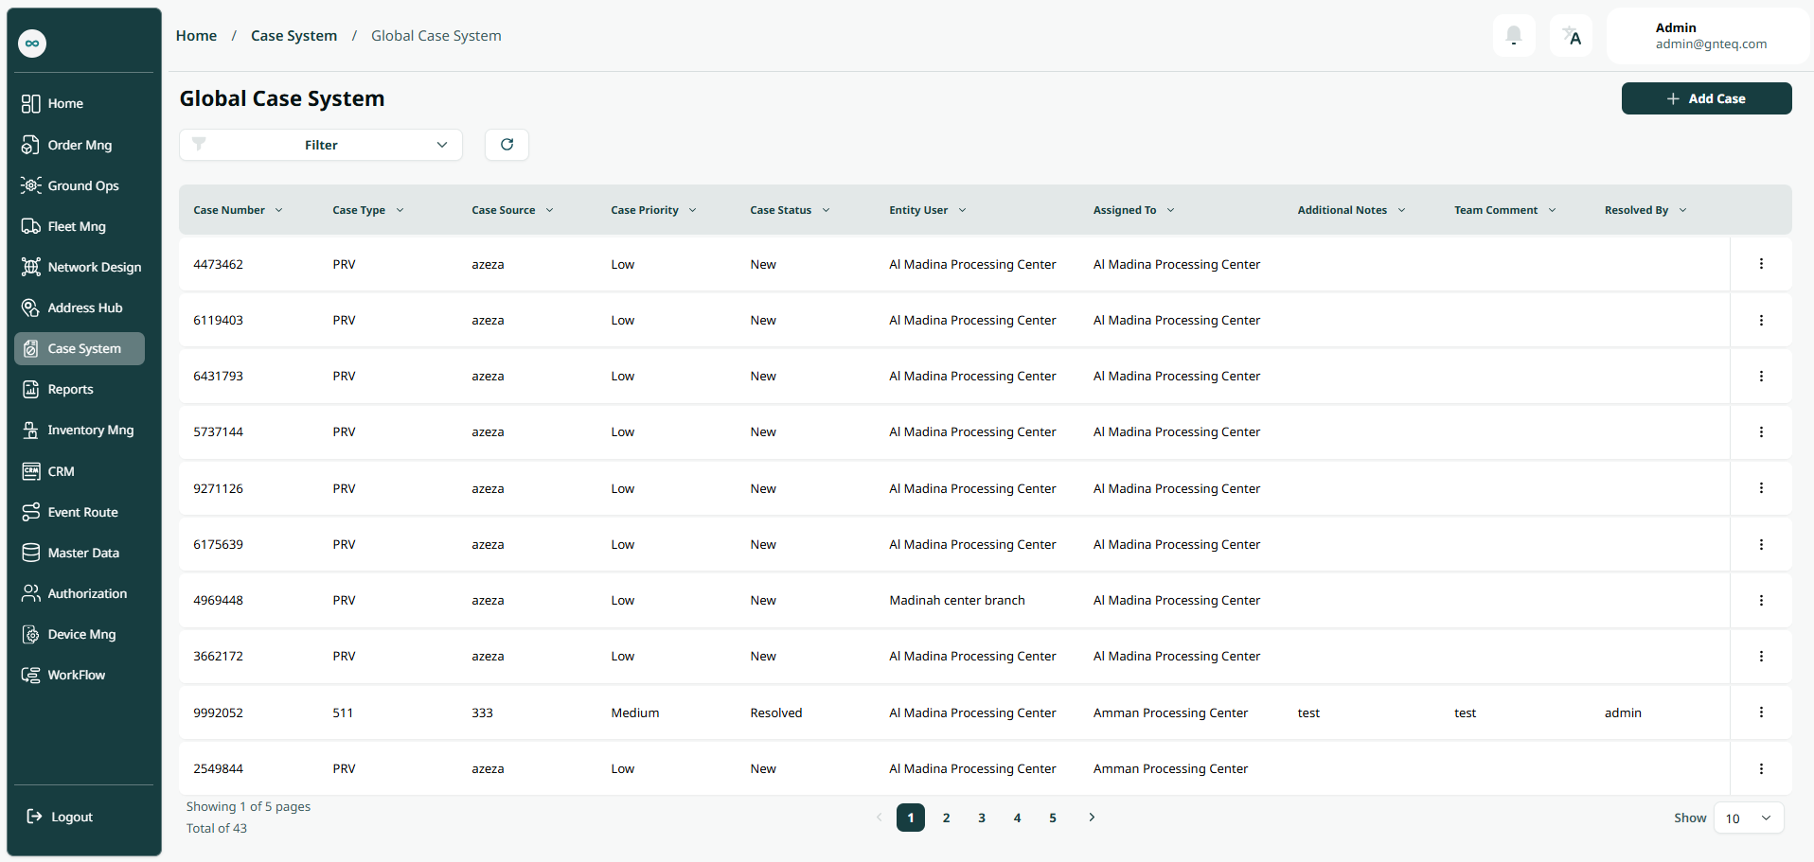This screenshot has height=862, width=1814.
Task: Click Logout at sidebar bottom
Action: click(71, 818)
